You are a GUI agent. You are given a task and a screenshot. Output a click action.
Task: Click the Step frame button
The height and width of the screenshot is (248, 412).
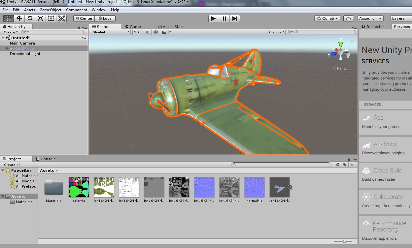click(235, 18)
